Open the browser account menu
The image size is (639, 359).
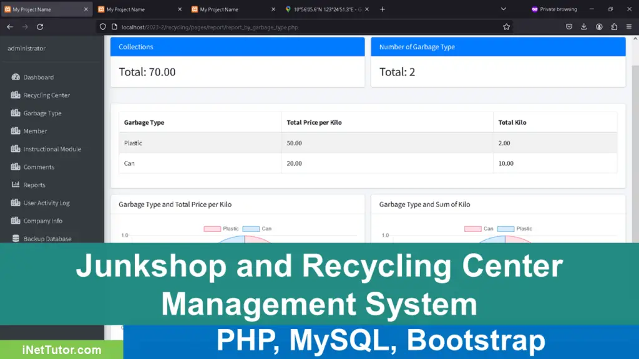(x=599, y=27)
